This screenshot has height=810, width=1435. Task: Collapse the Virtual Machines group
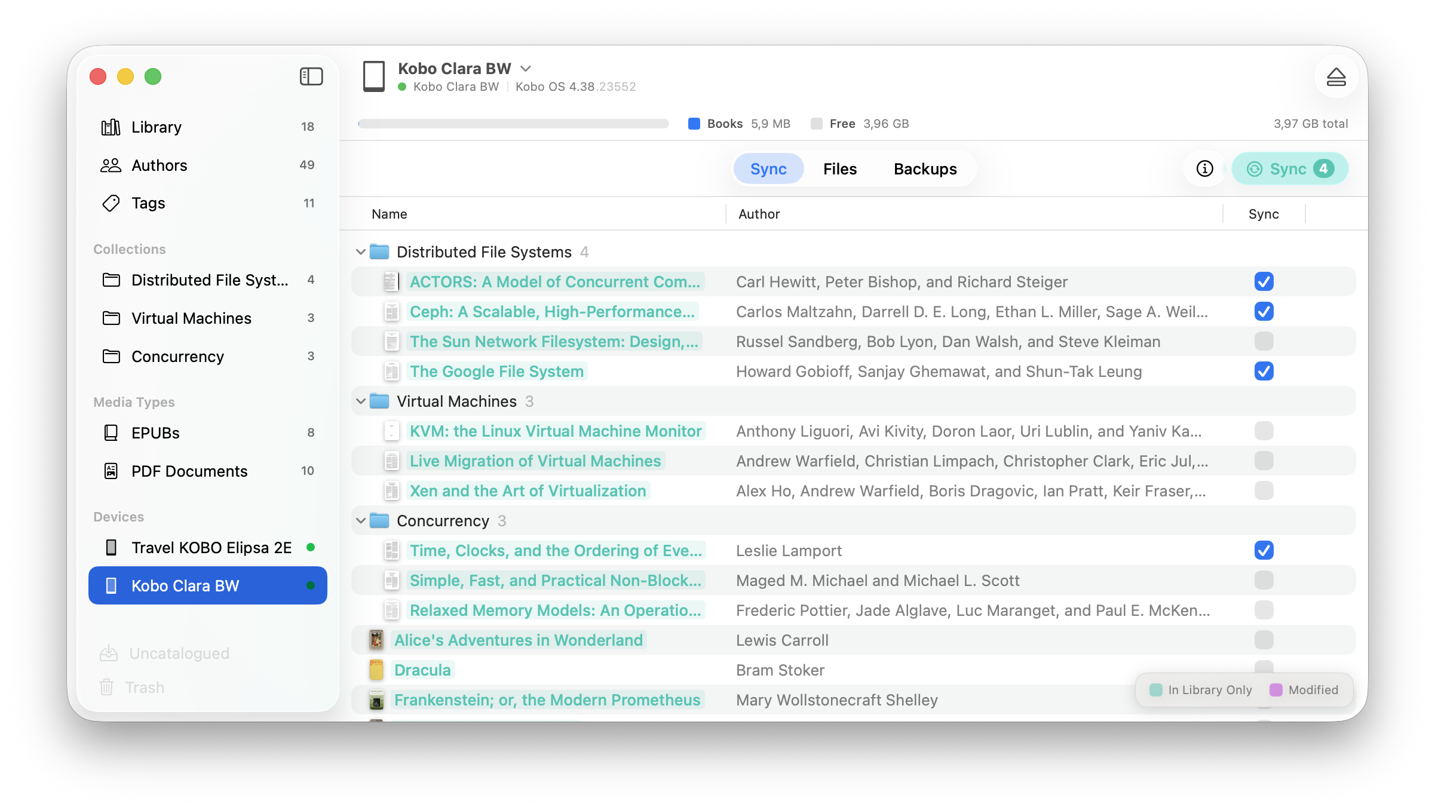coord(360,401)
